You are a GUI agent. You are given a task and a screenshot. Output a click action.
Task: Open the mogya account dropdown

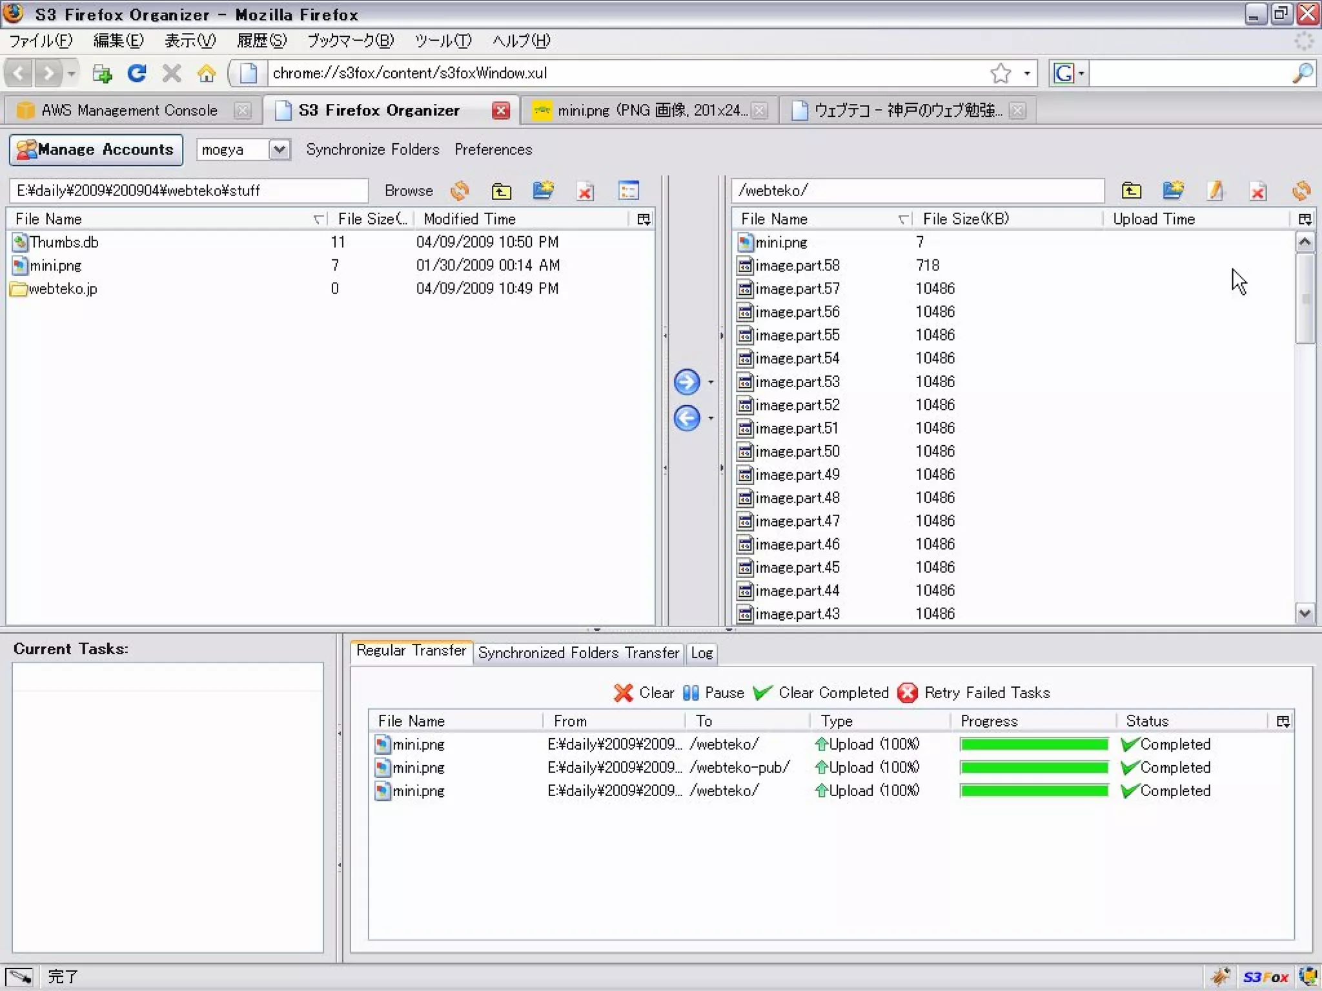click(x=279, y=150)
